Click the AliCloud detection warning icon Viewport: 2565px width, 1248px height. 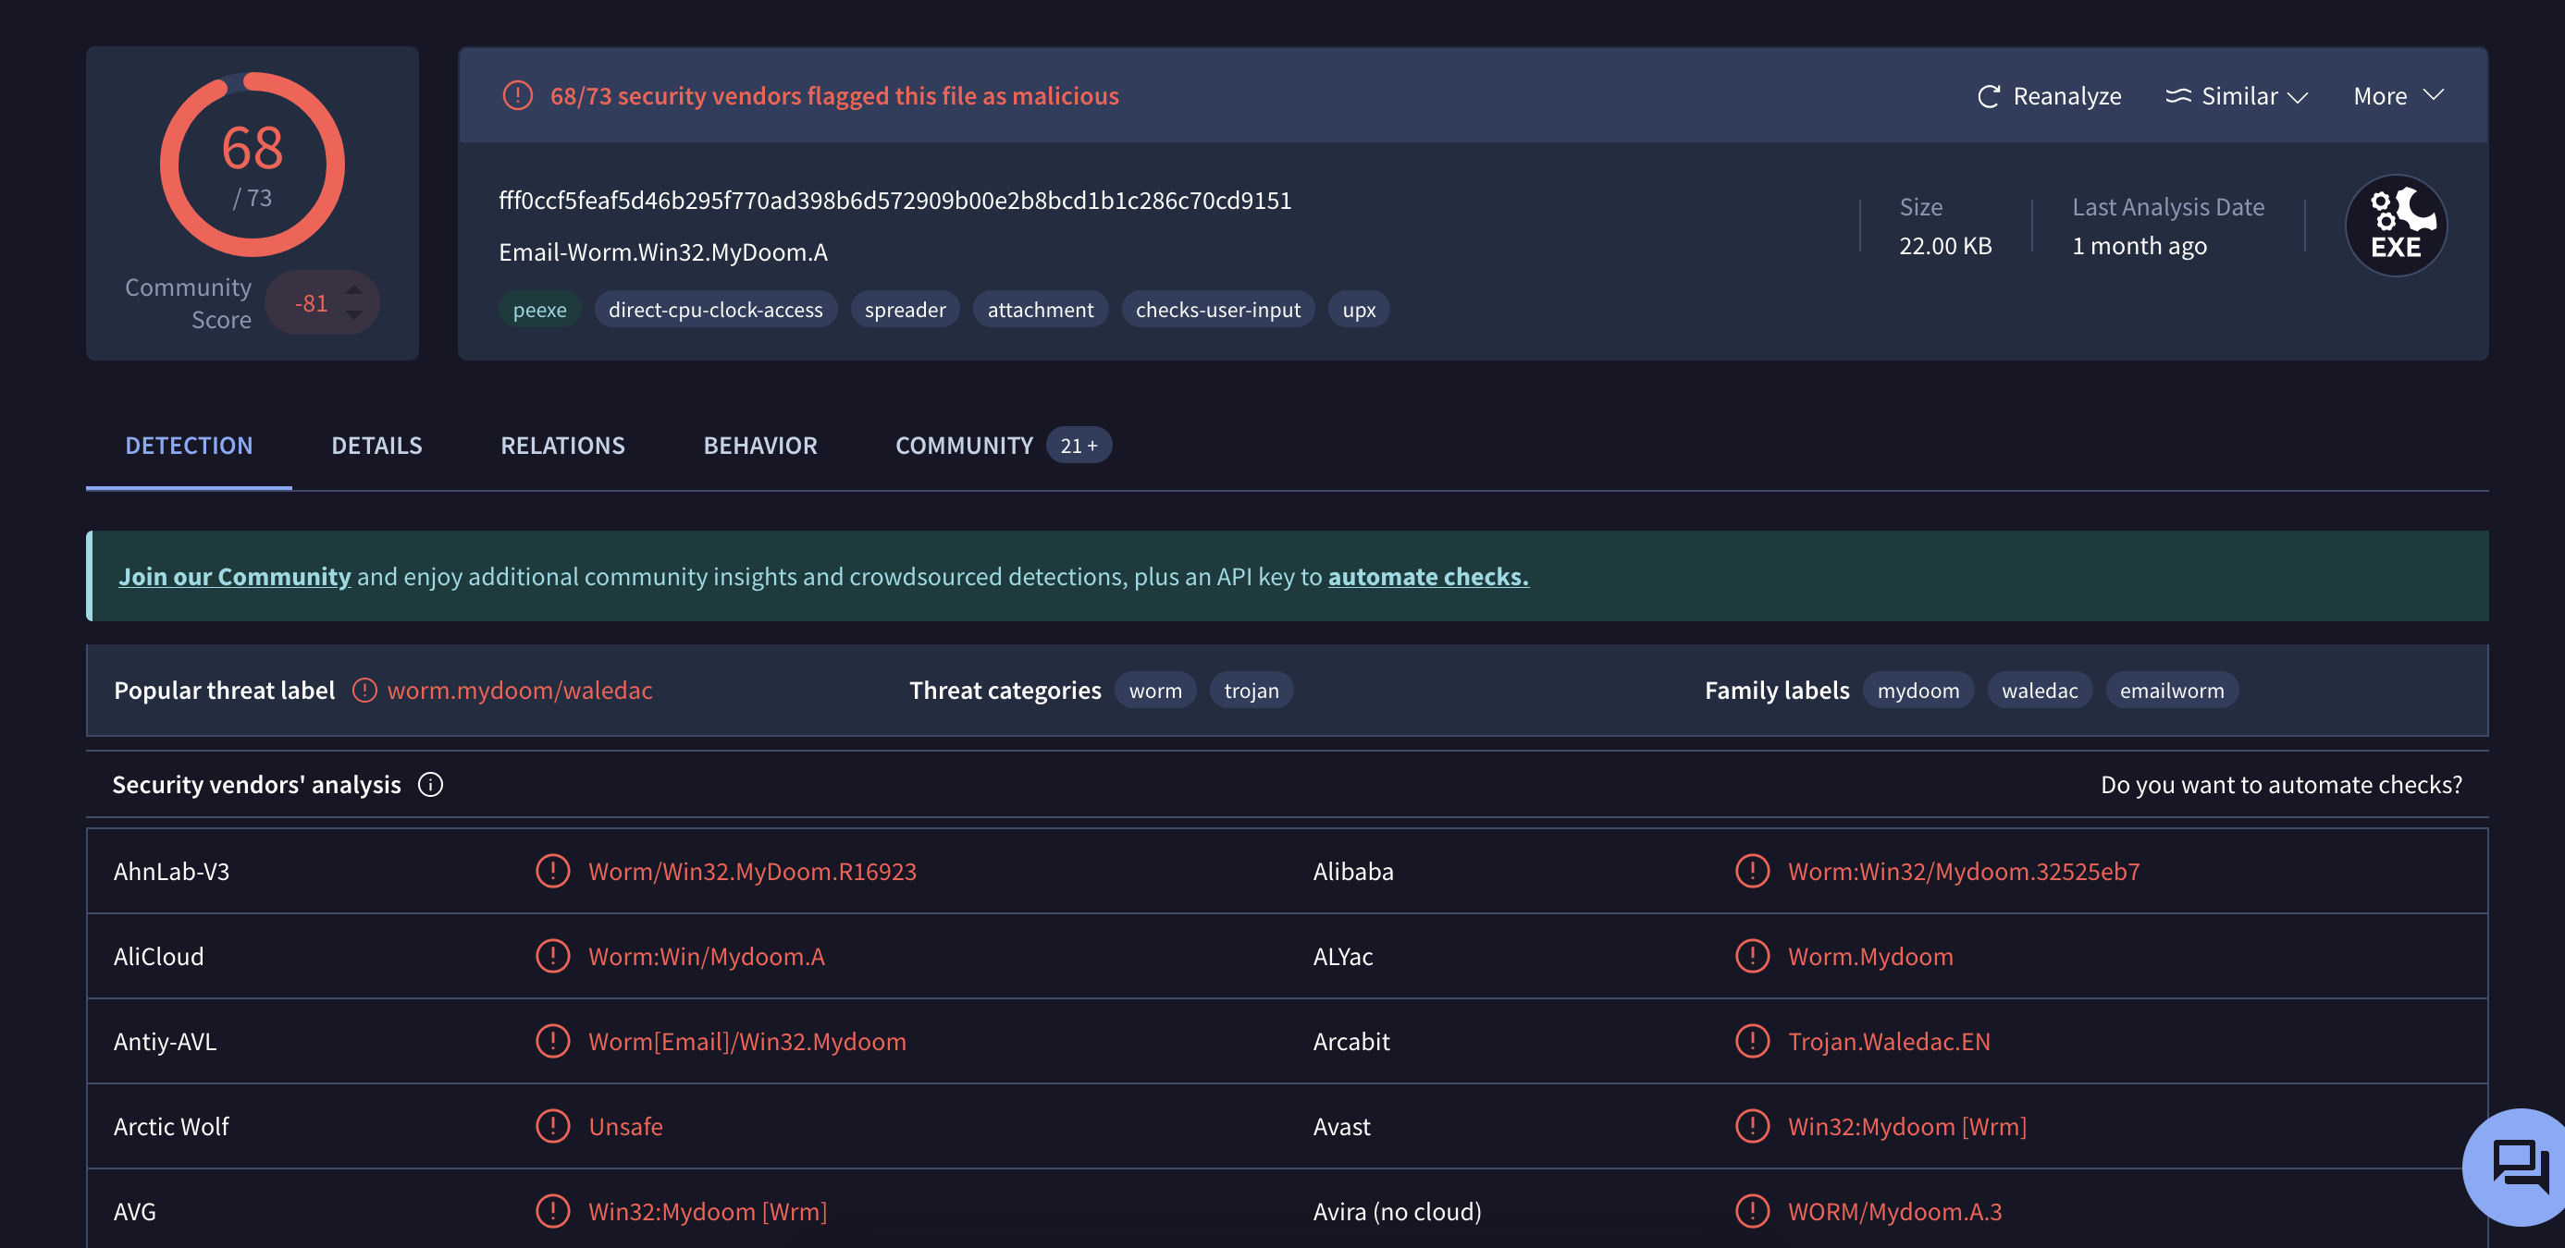pyautogui.click(x=552, y=957)
